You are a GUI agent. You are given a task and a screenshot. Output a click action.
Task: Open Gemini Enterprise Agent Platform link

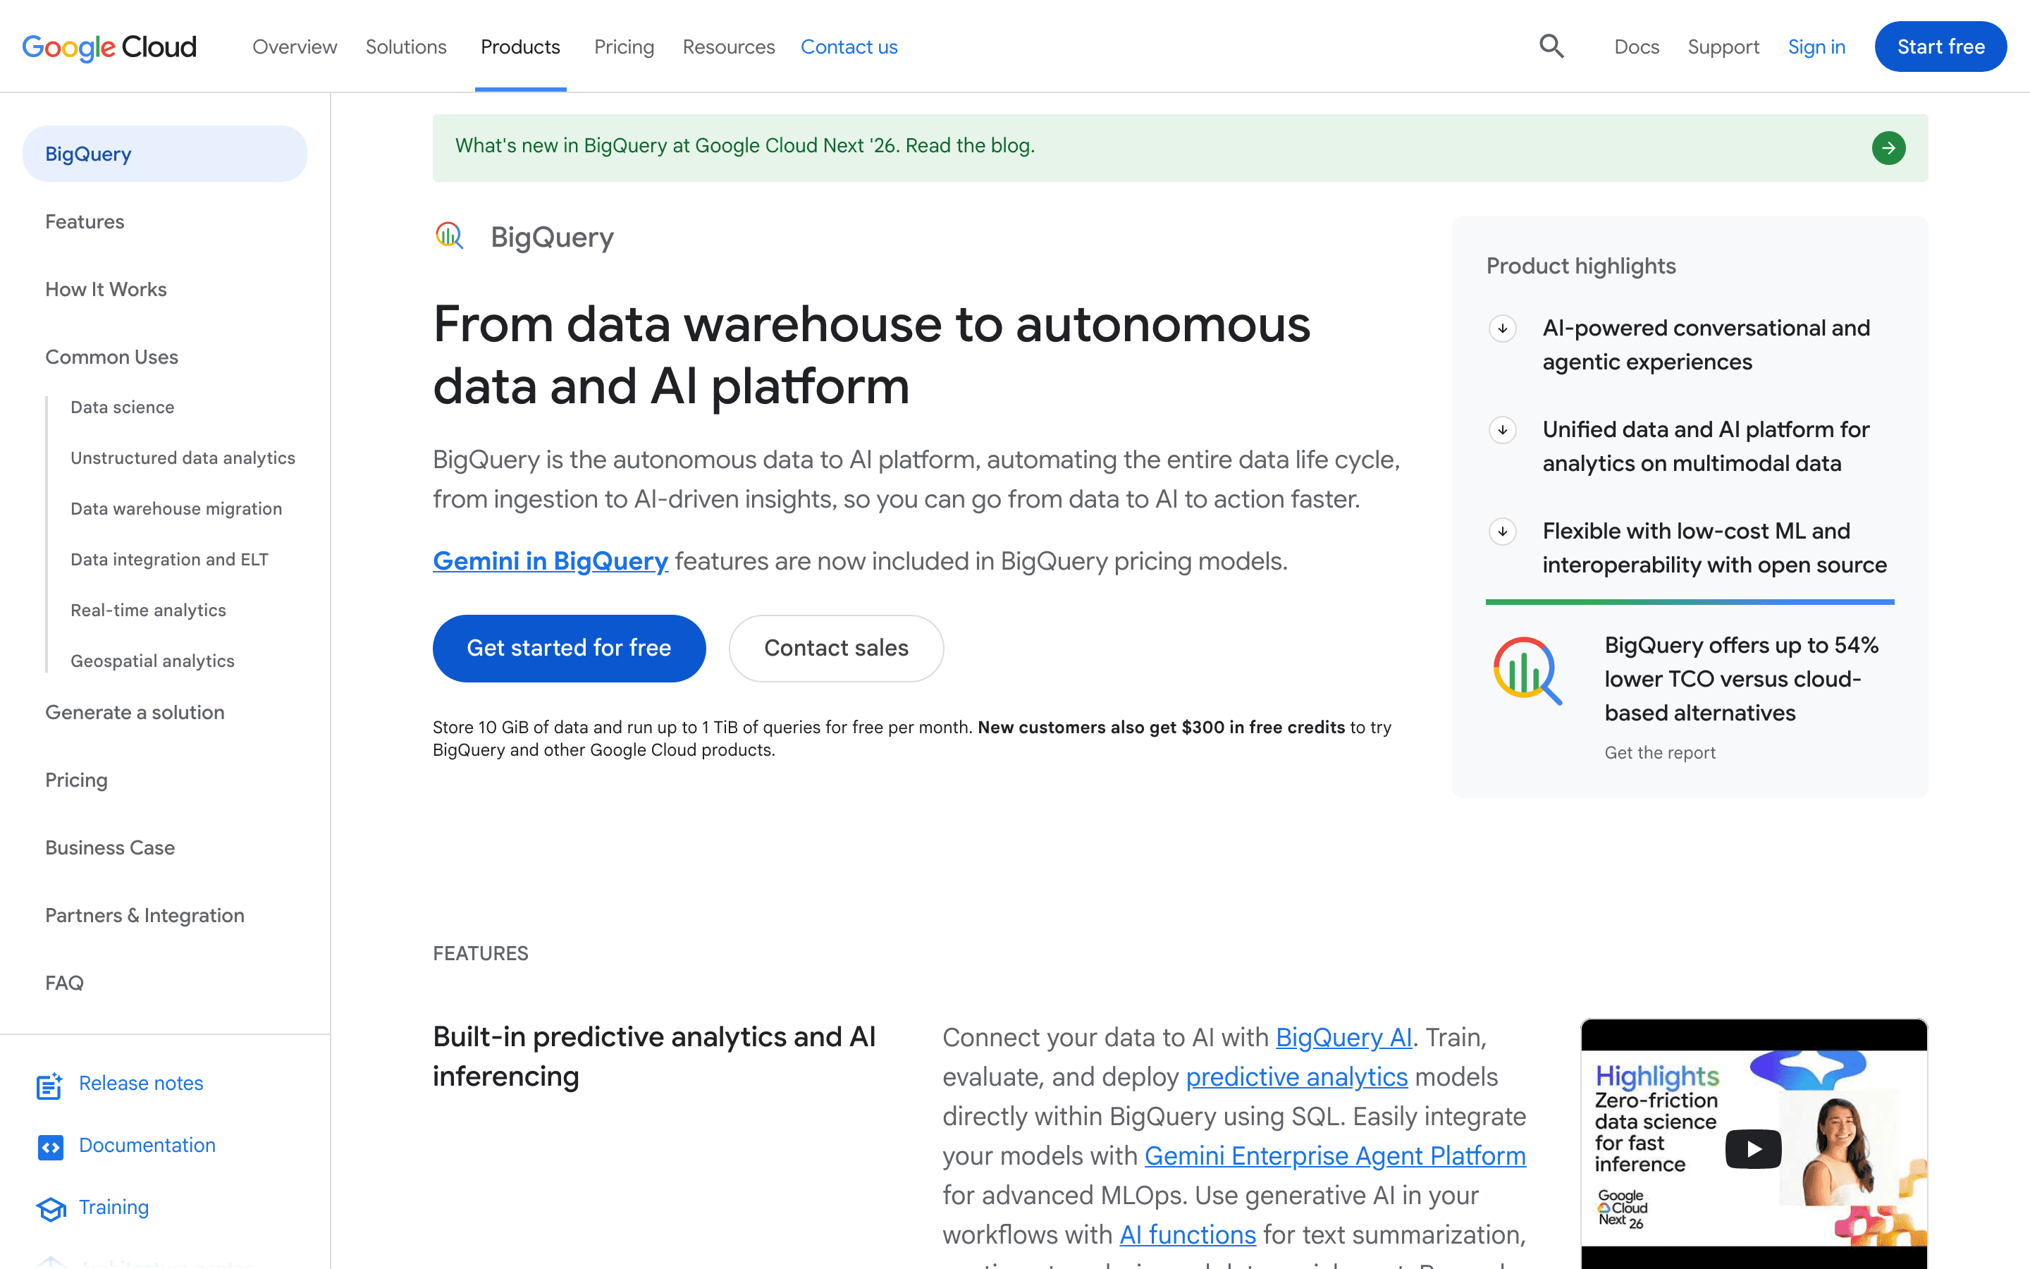(1334, 1155)
